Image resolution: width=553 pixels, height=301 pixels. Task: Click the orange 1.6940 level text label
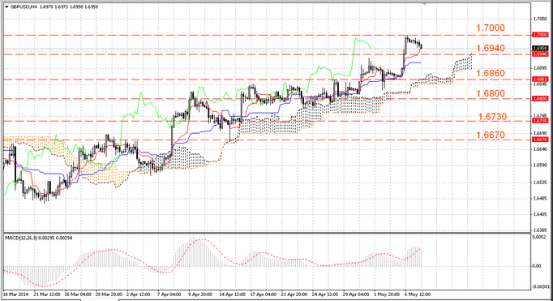pyautogui.click(x=491, y=48)
